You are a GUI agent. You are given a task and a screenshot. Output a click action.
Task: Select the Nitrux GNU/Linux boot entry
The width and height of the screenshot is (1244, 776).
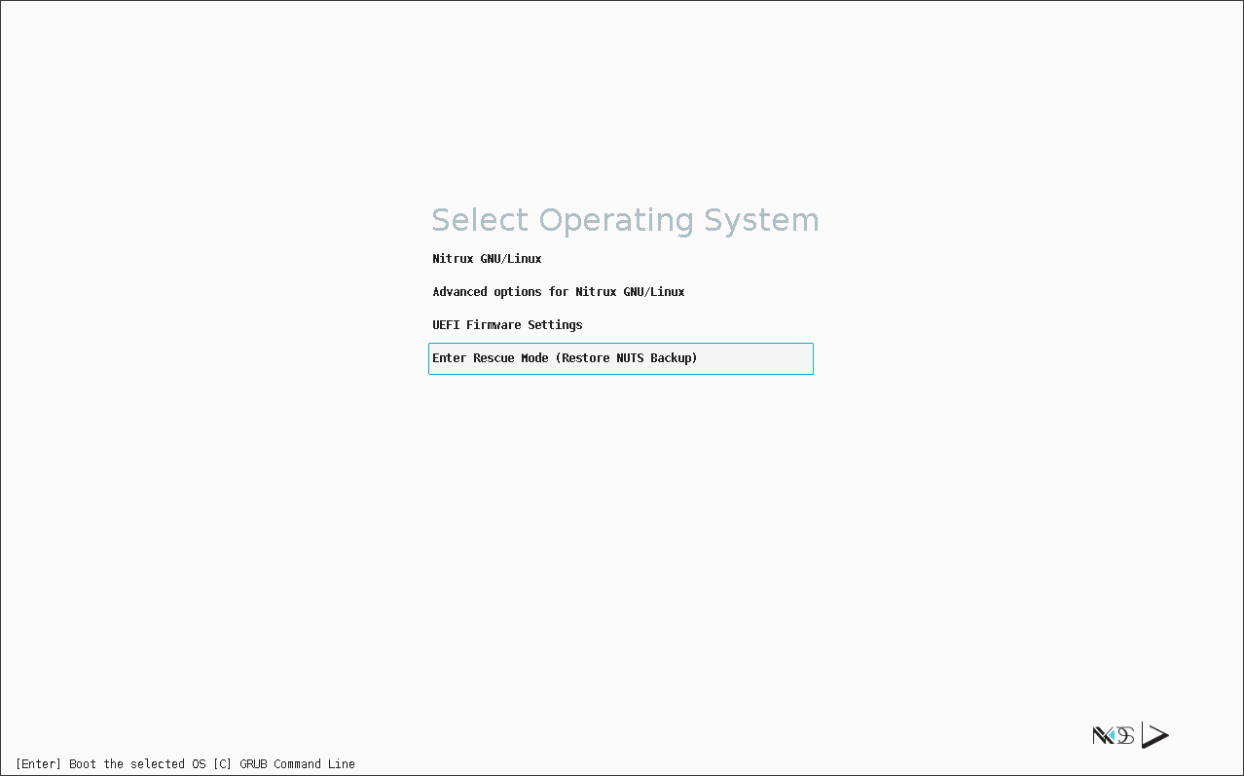[487, 259]
